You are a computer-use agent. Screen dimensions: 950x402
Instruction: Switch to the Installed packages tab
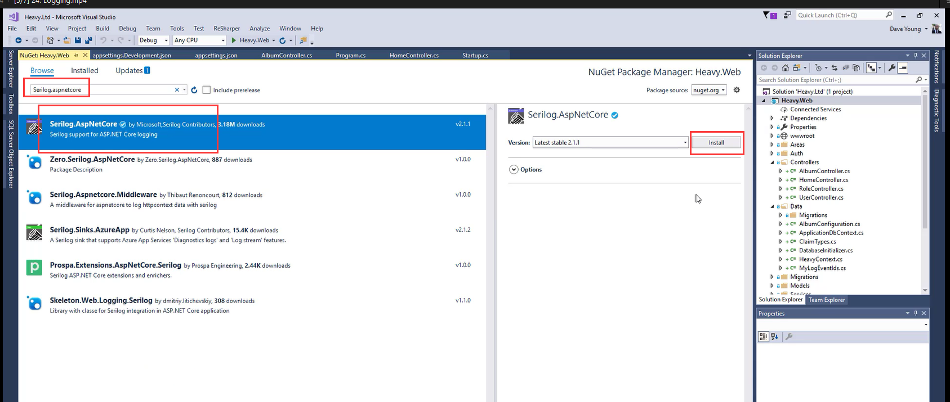click(84, 70)
